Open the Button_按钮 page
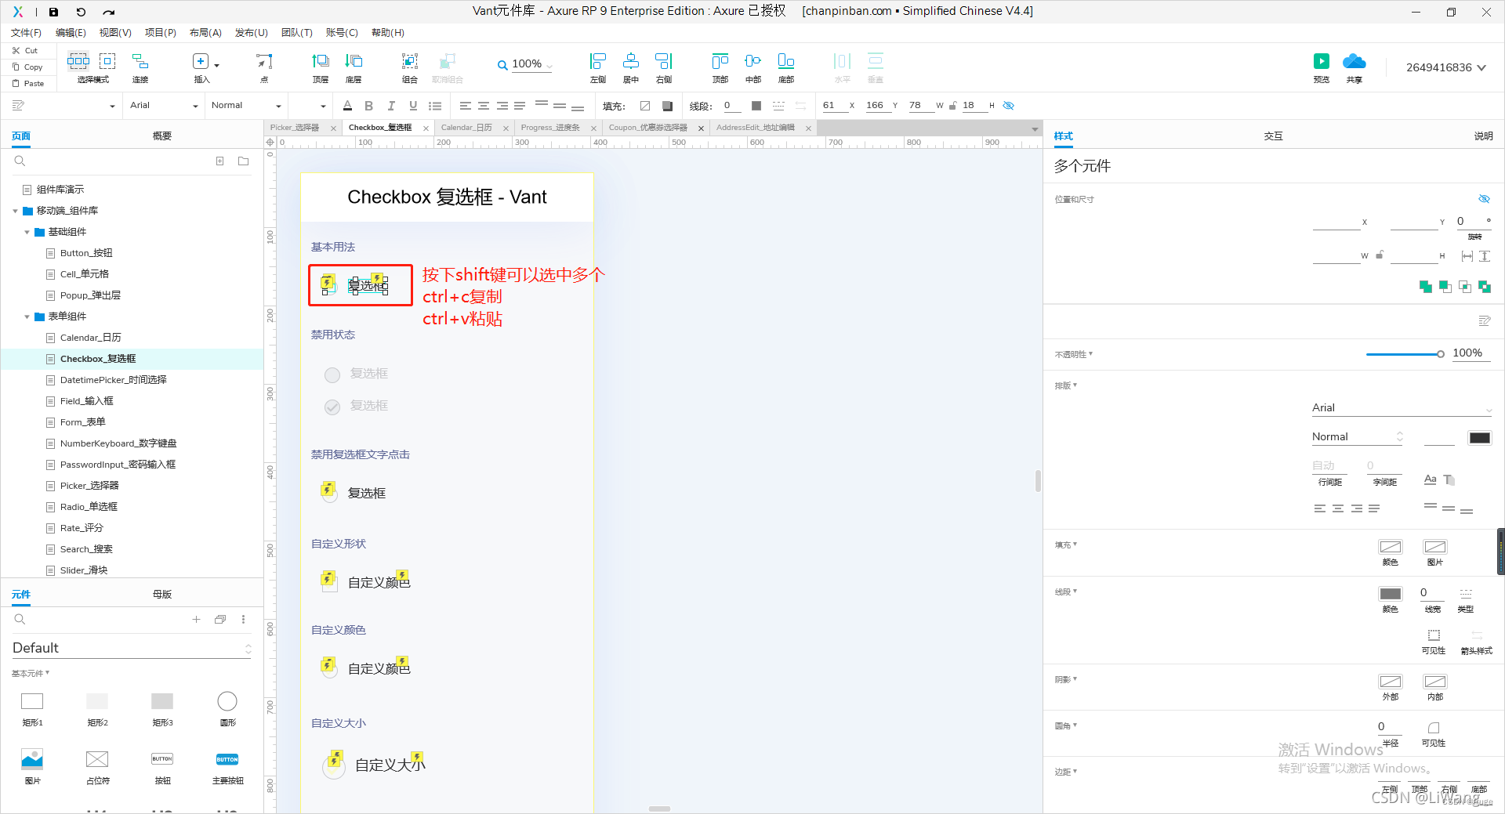Image resolution: width=1505 pixels, height=814 pixels. click(86, 253)
